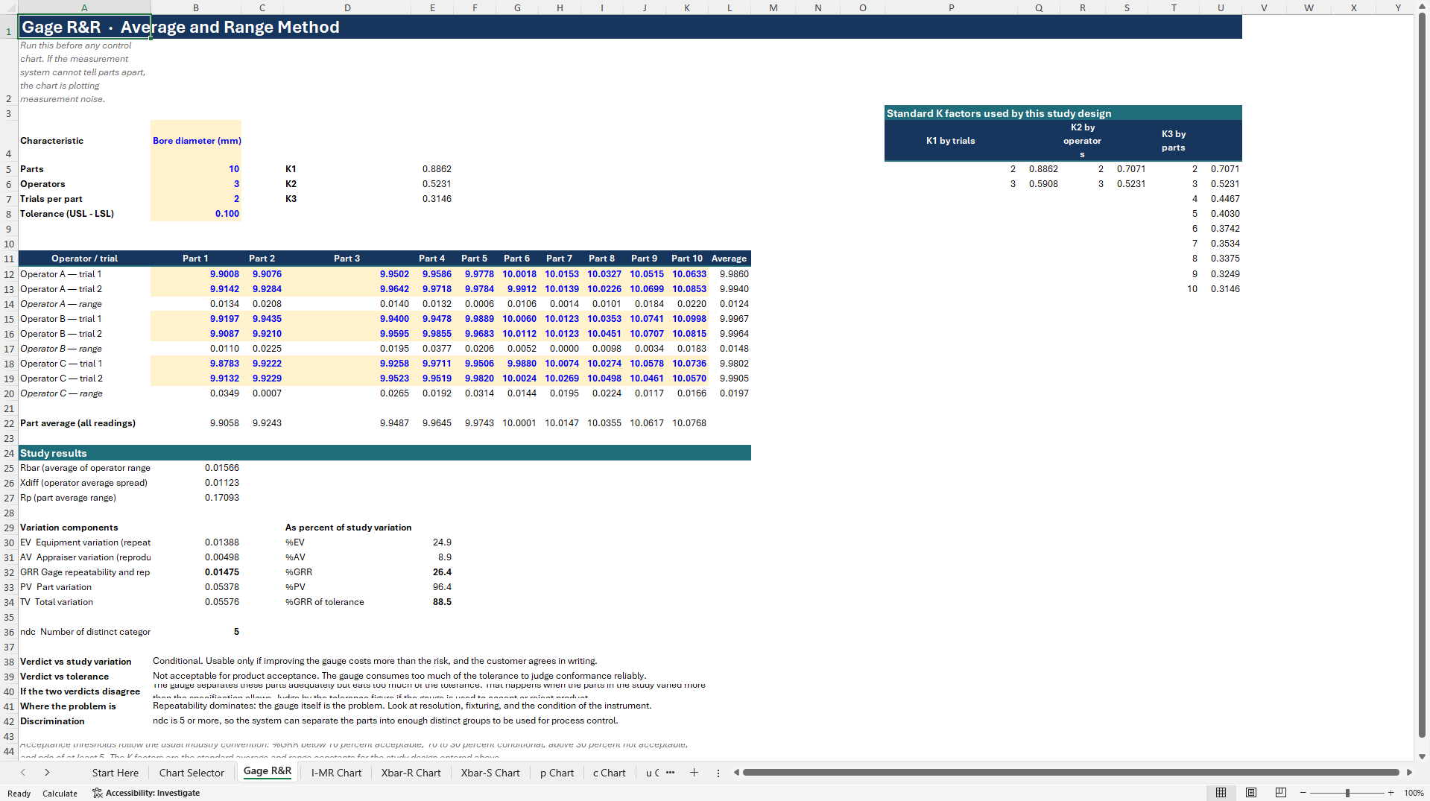Click horizontal scrollbar left arrow
This screenshot has height=801, width=1430.
click(736, 773)
